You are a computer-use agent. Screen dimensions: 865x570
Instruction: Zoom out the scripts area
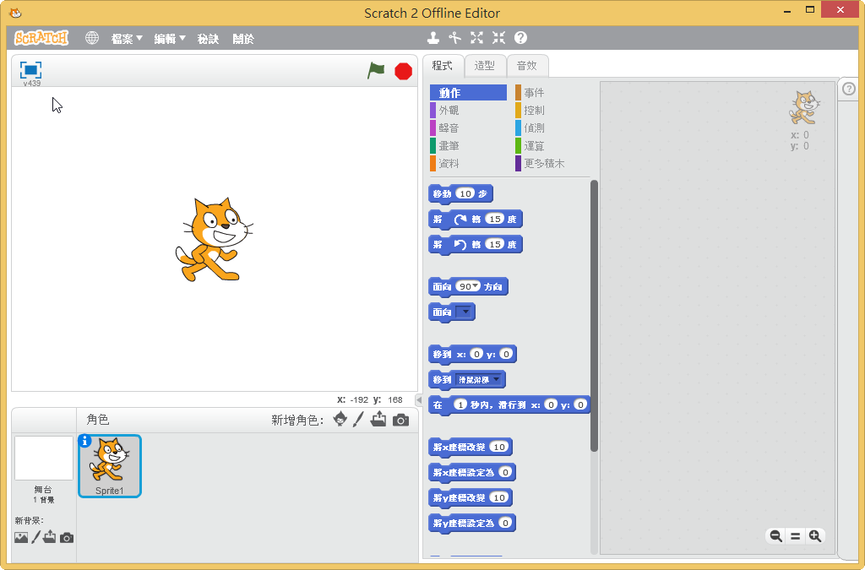[775, 536]
